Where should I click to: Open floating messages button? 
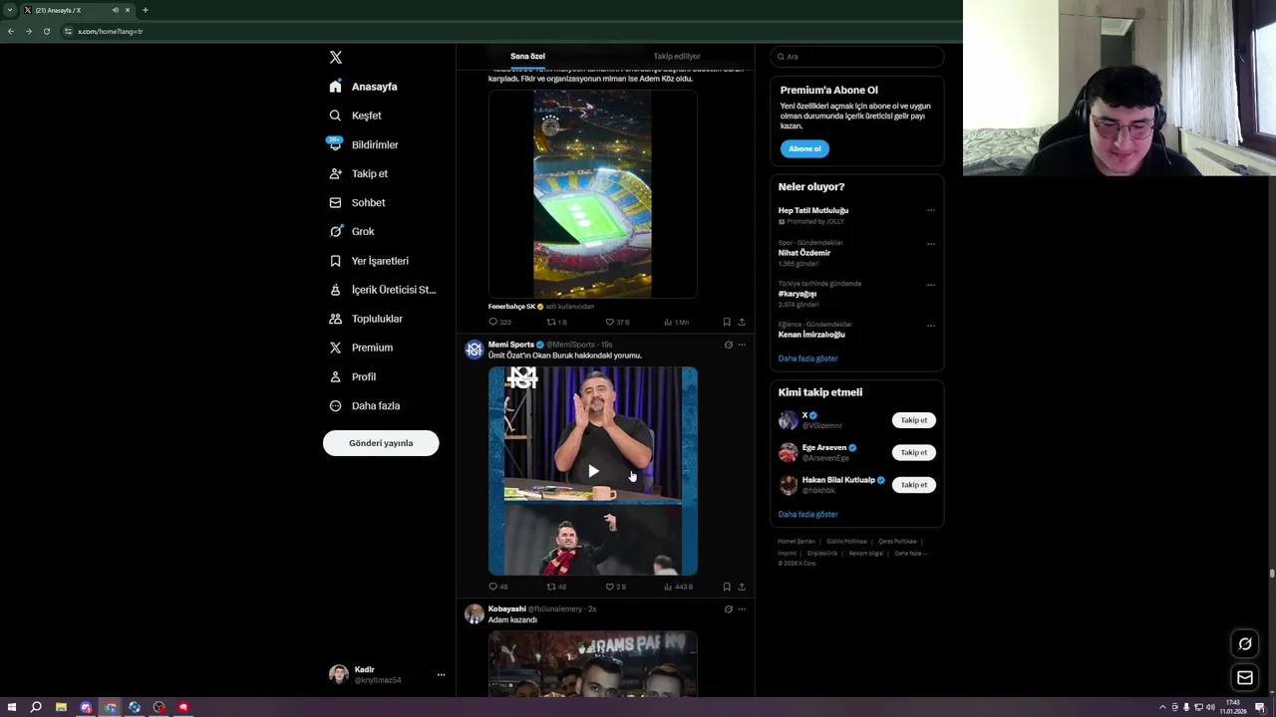click(x=1245, y=678)
